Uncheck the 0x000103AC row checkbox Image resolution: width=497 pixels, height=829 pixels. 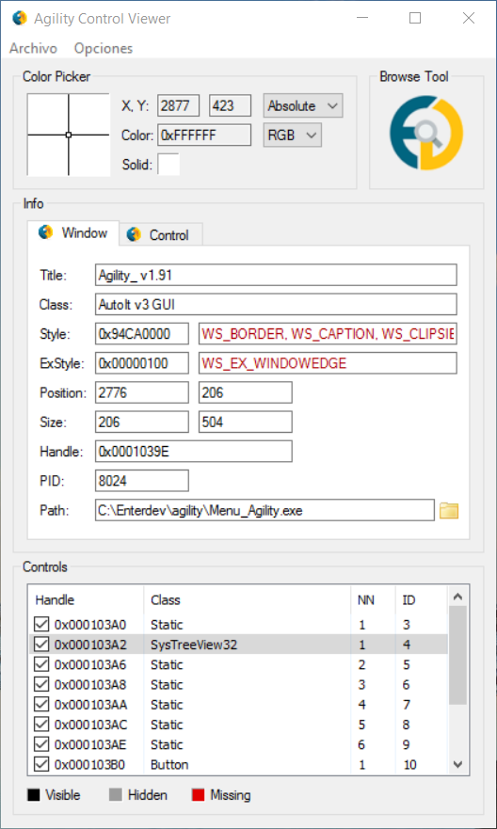coord(41,725)
